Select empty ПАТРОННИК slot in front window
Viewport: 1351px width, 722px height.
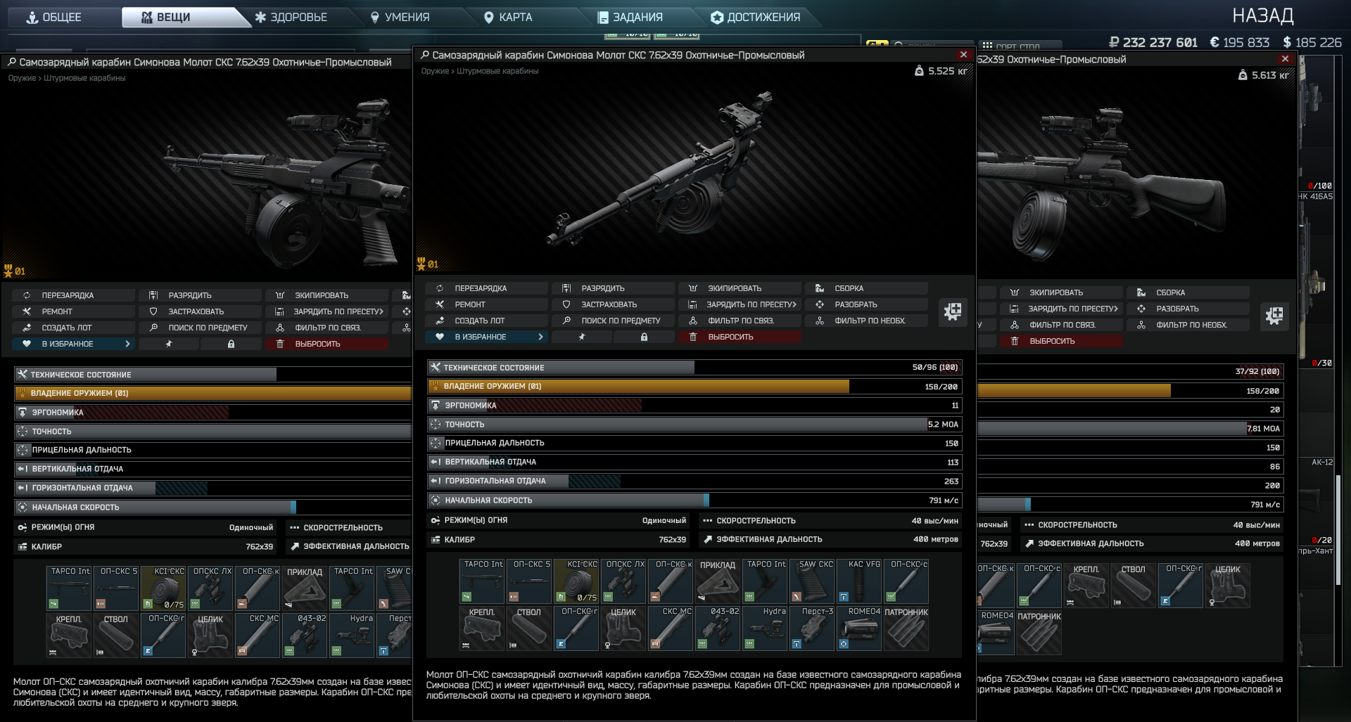point(906,628)
